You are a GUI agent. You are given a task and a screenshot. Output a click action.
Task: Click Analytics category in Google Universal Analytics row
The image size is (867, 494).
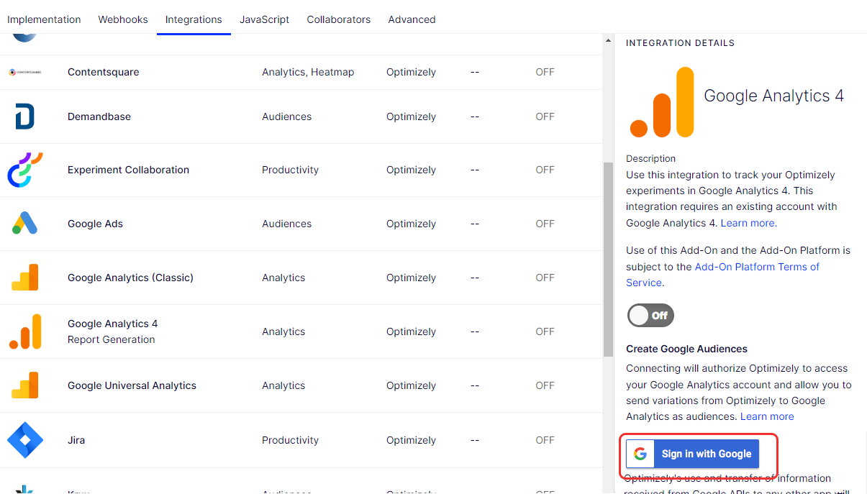coord(283,385)
